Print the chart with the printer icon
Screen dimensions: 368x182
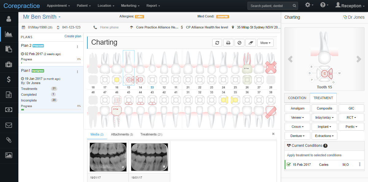pyautogui.click(x=228, y=43)
